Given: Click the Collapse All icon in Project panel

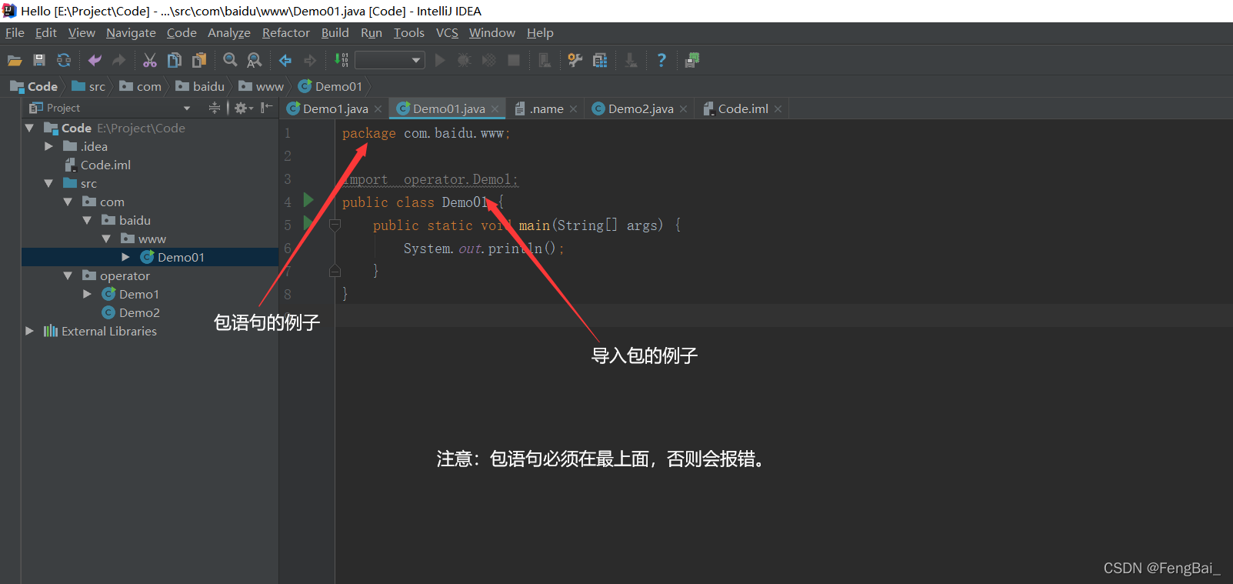Looking at the screenshot, I should (x=215, y=108).
